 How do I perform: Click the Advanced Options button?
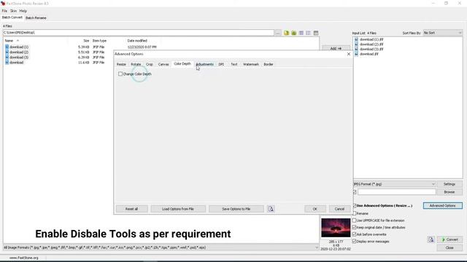pyautogui.click(x=443, y=205)
